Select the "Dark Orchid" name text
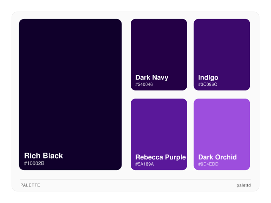This screenshot has height=203, width=271. (x=217, y=157)
